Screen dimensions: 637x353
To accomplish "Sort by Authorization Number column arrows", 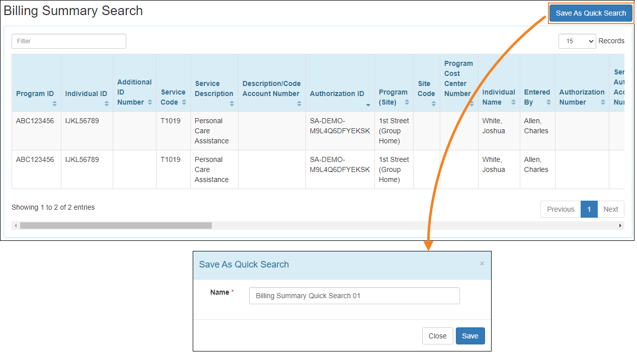I will point(603,102).
